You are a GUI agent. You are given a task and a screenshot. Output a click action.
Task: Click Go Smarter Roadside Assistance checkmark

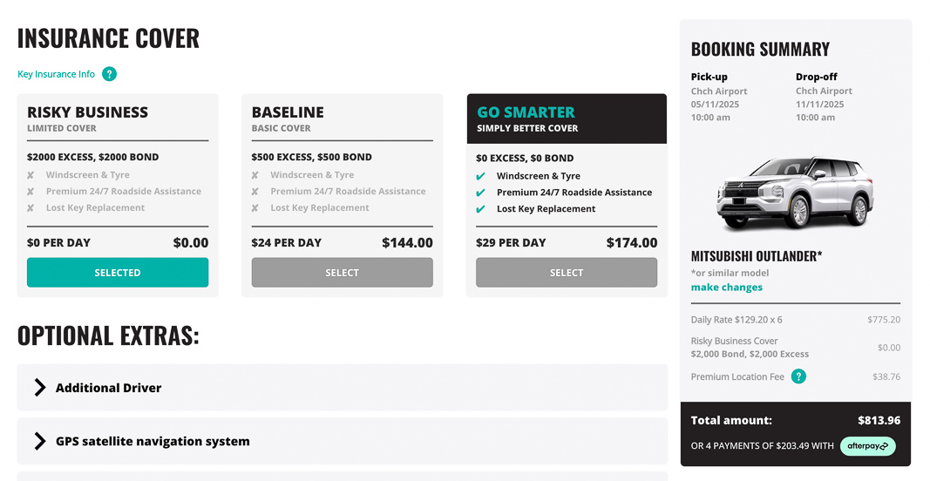point(480,193)
